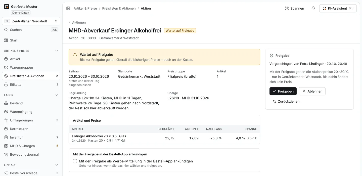Click the MHD & Chargen calendar icon
362x176 pixels.
point(6,146)
